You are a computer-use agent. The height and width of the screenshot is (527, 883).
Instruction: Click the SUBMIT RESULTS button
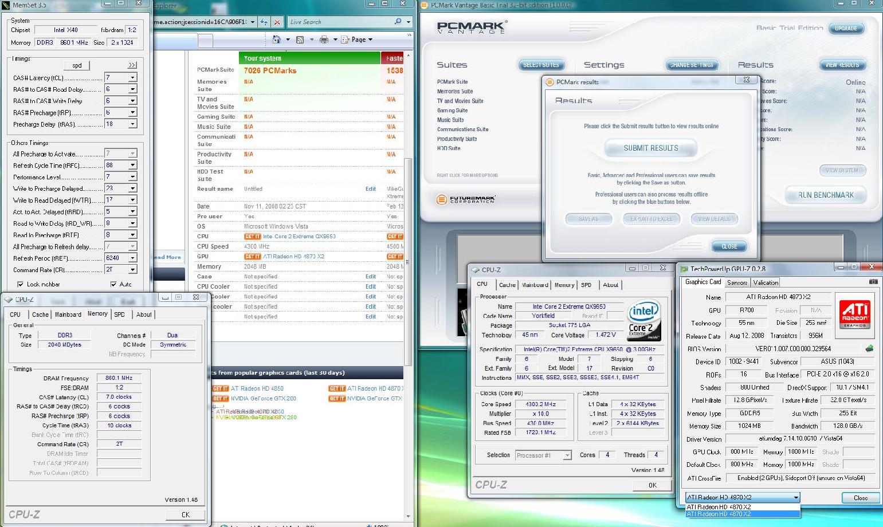point(651,148)
